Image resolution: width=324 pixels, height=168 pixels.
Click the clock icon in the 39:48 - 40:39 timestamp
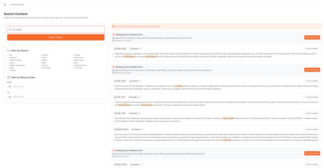pyautogui.click(x=116, y=129)
